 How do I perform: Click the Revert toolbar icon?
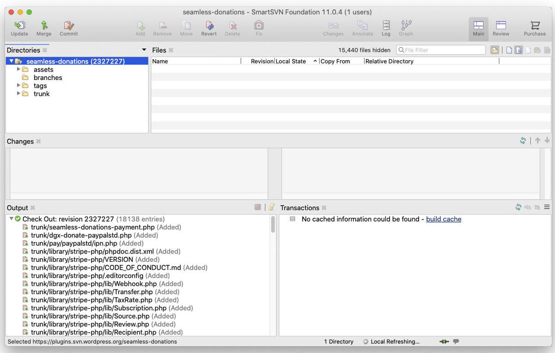209,28
